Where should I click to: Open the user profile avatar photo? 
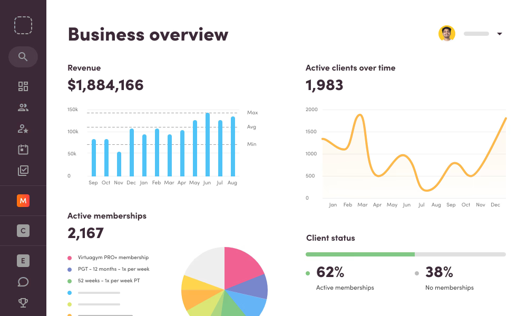(x=447, y=33)
